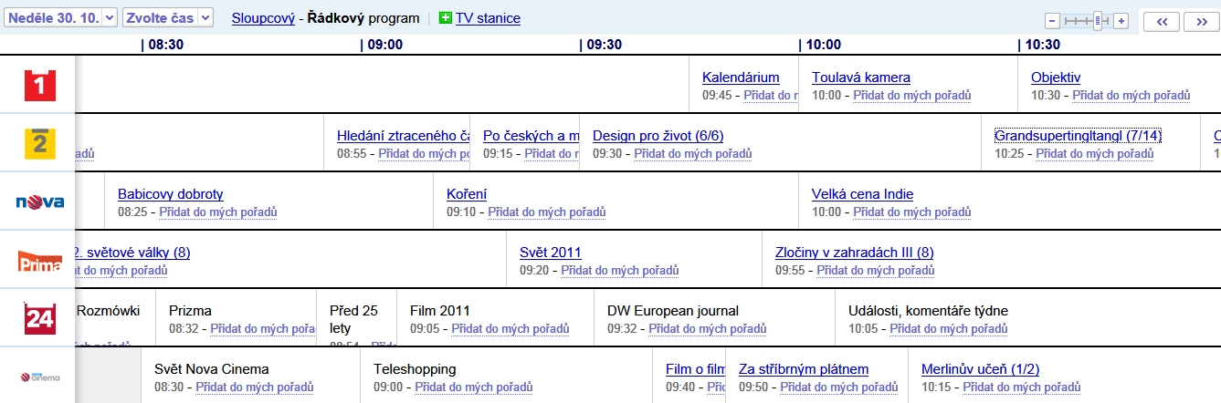Viewport: 1221px width, 403px height.
Task: Click the timeline zoom slider handle
Action: (1098, 21)
